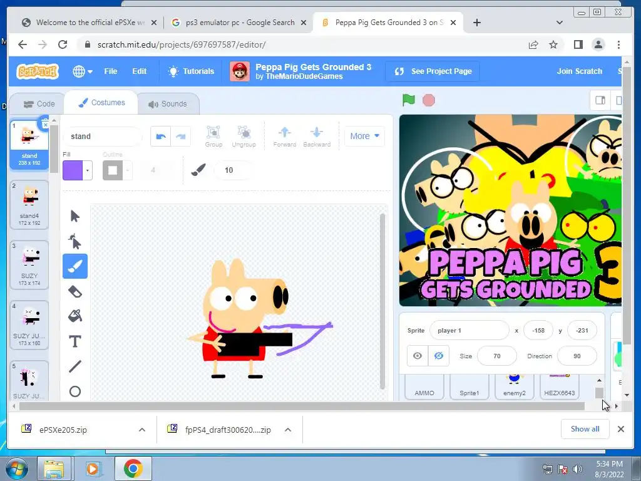Show the sprite with eye icon
Screen dimensions: 641x481
(x=418, y=356)
